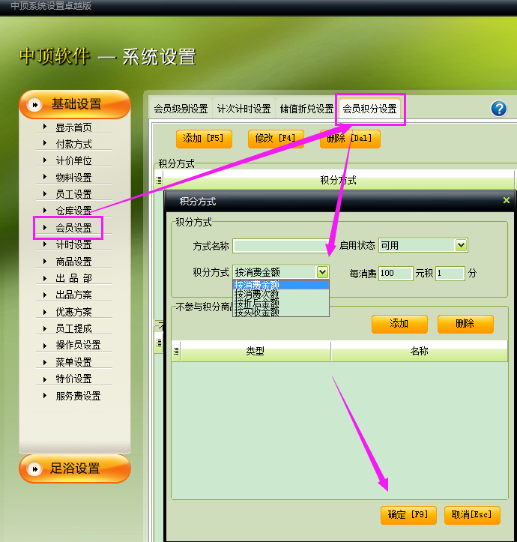Open 物料设置 in sidebar

[73, 178]
